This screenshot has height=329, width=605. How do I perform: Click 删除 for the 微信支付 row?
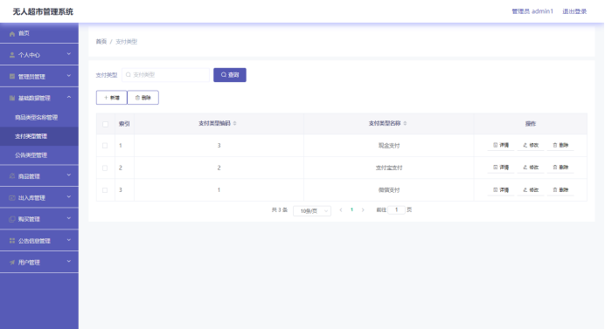[x=560, y=190]
